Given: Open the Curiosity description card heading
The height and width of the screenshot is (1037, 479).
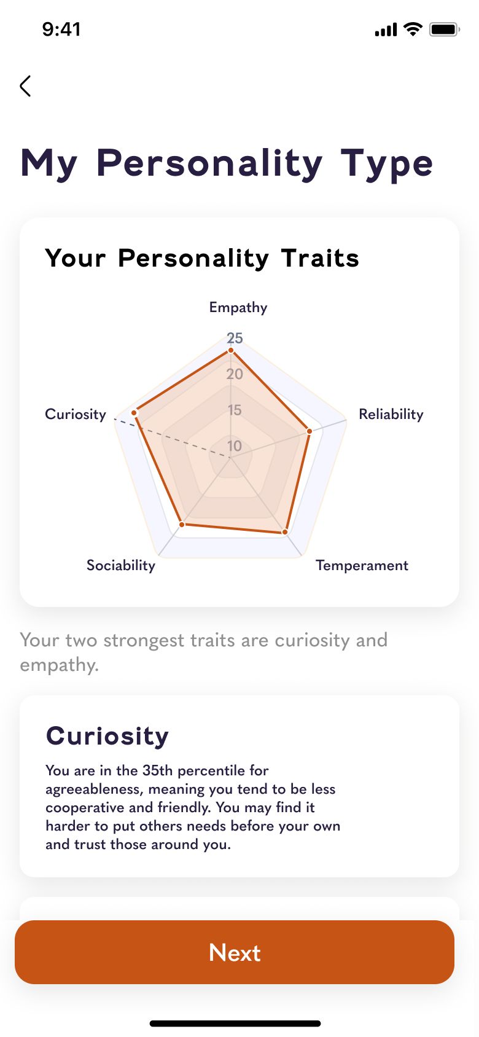Looking at the screenshot, I should point(107,735).
